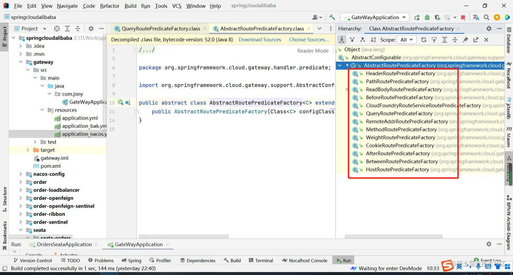Click the Build project hammer icon

(x=332, y=17)
